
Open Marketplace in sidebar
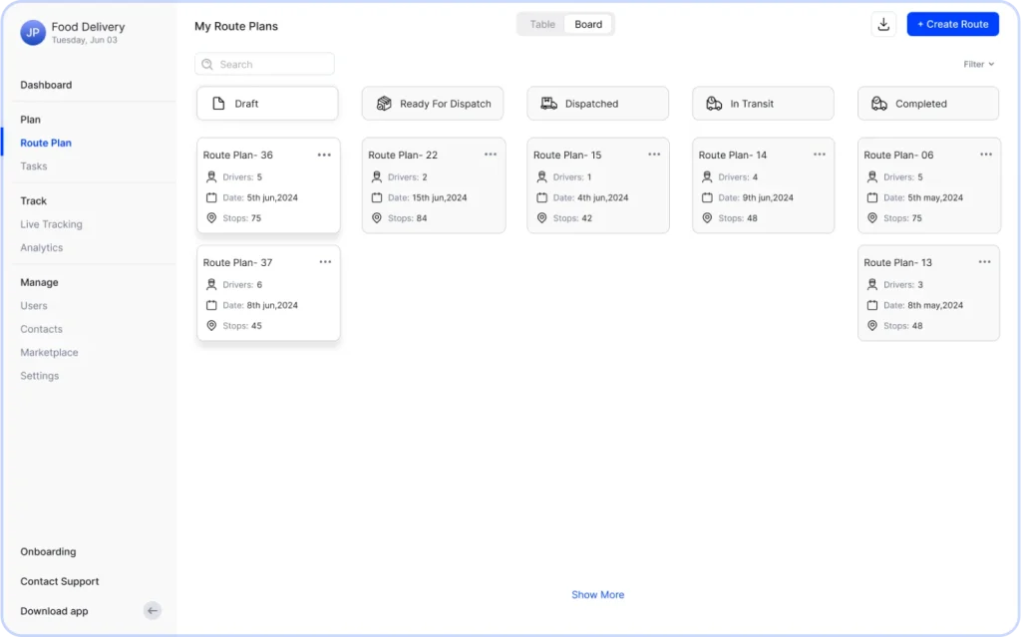coord(50,352)
